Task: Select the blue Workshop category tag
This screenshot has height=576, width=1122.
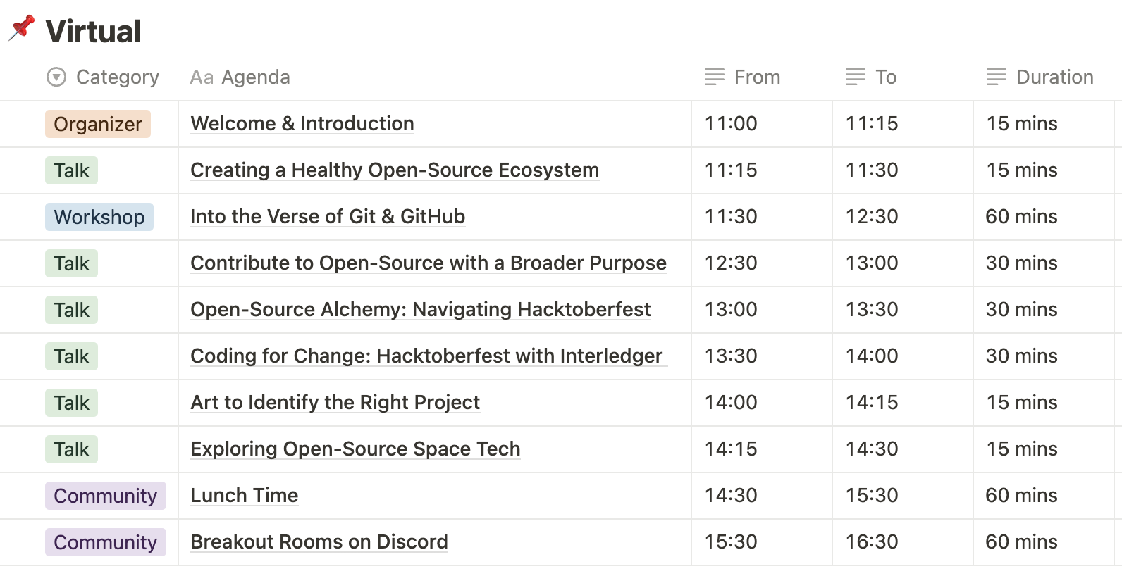Action: tap(99, 217)
